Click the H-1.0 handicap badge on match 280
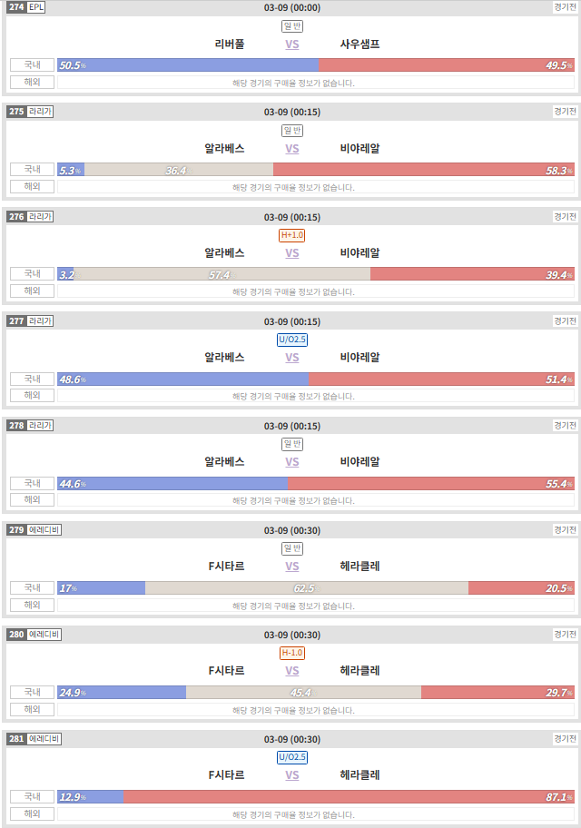The height and width of the screenshot is (828, 581). [291, 653]
